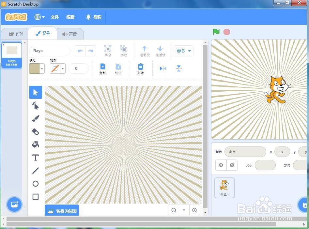Flip horizontally using the mirror icon
The width and height of the screenshot is (309, 229).
[163, 69]
